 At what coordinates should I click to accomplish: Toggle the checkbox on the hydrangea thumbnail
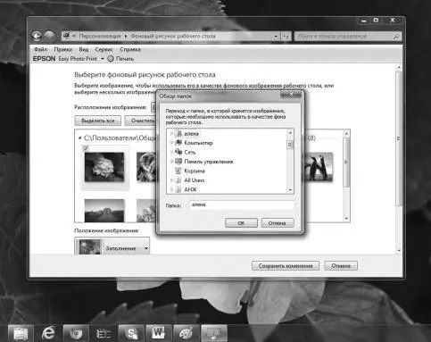pyautogui.click(x=86, y=148)
